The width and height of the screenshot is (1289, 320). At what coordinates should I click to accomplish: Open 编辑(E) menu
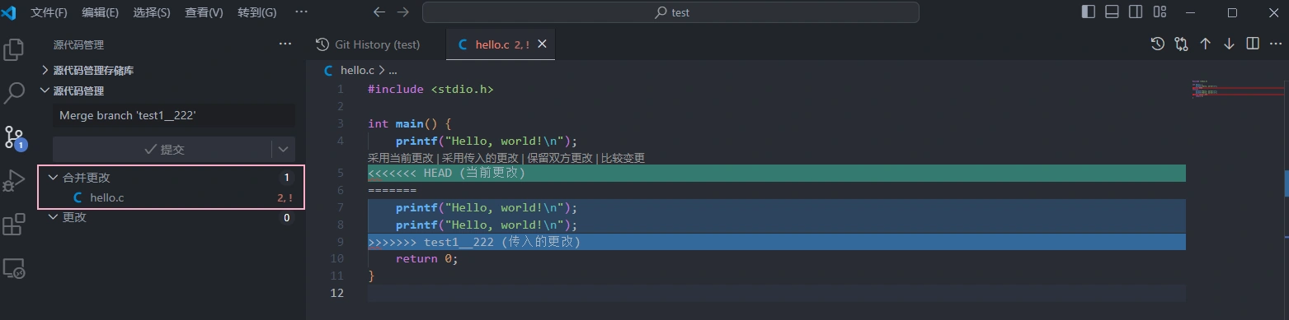[100, 12]
